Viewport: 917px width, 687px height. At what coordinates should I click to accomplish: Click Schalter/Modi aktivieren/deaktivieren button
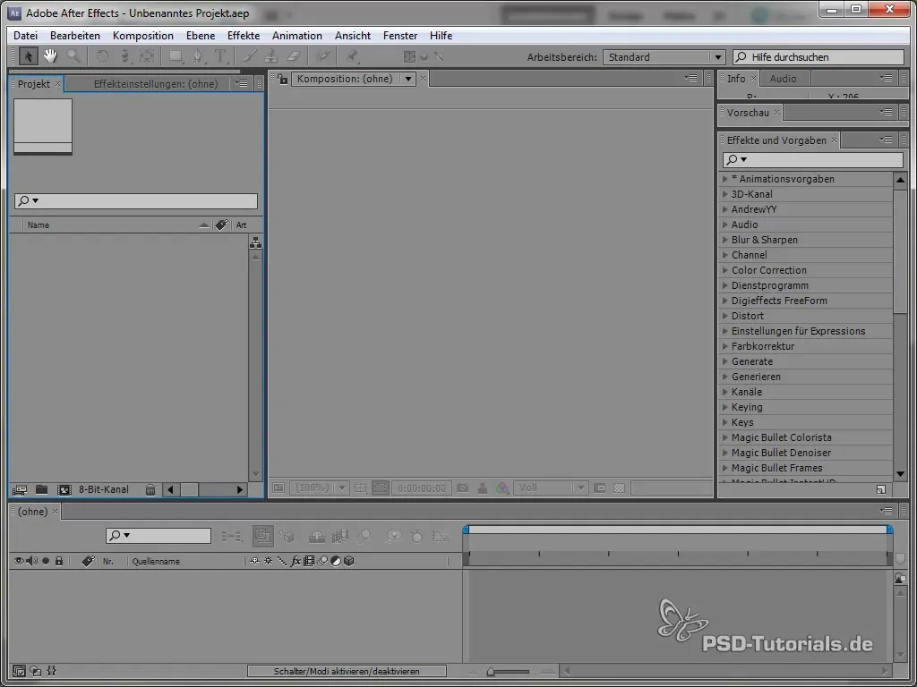point(347,671)
